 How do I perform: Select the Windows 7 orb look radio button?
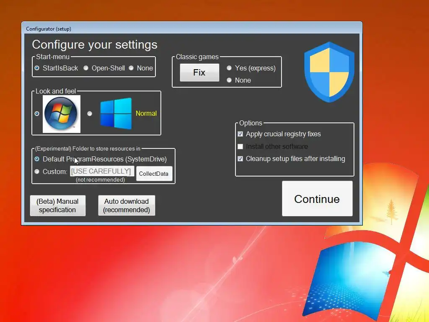(37, 114)
